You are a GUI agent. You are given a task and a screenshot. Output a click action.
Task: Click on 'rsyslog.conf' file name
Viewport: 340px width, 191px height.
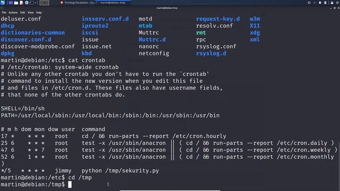(216, 47)
